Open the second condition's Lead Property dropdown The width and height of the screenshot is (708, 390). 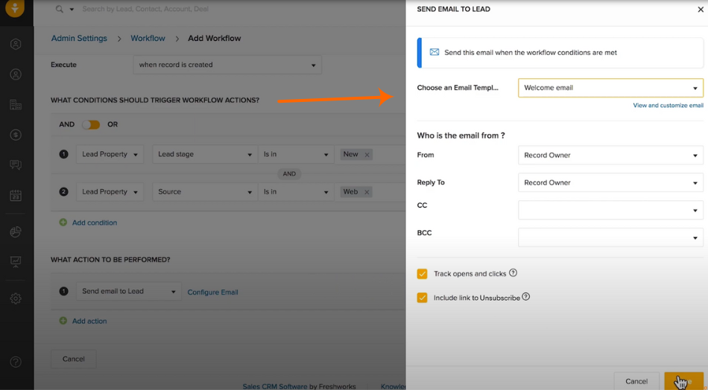tap(110, 191)
